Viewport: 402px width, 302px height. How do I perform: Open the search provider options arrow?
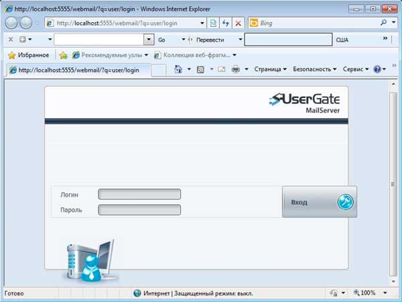[394, 23]
